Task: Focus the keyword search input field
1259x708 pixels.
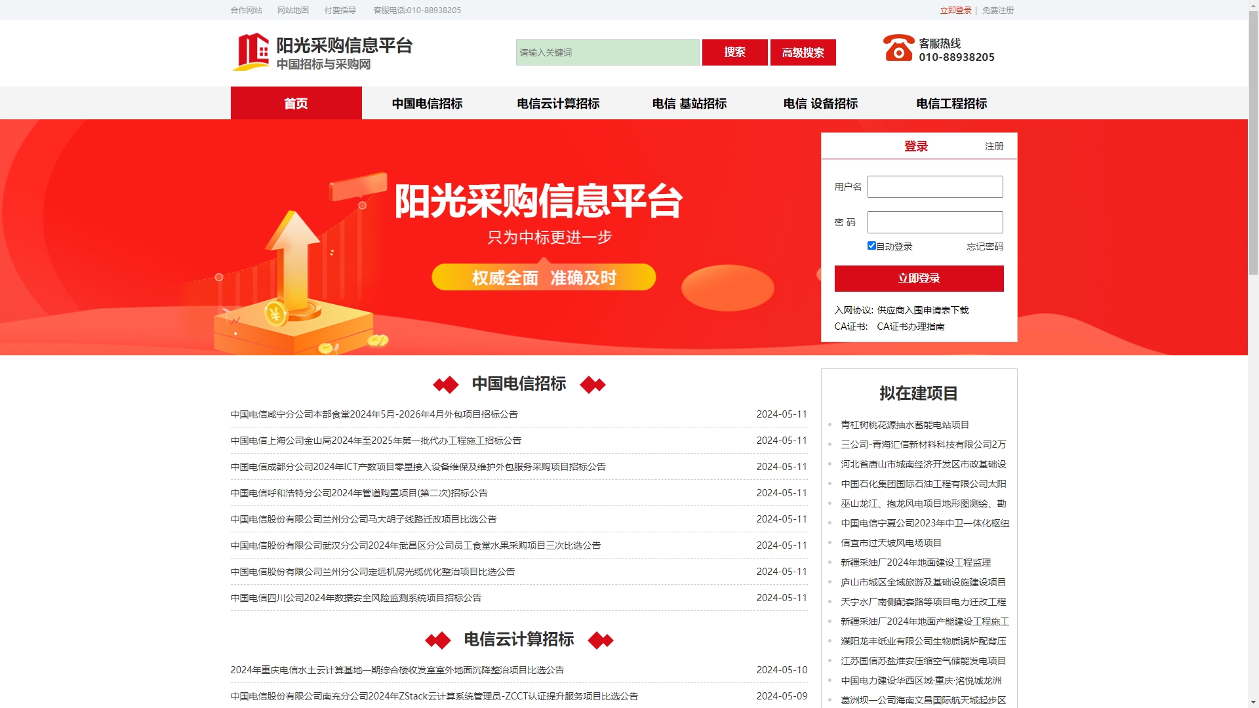Action: (x=607, y=52)
